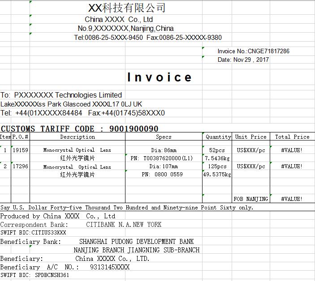Click the 'SWIFT BIC:CITIUS33XXX' cell
The width and height of the screenshot is (315, 281).
click(x=33, y=233)
